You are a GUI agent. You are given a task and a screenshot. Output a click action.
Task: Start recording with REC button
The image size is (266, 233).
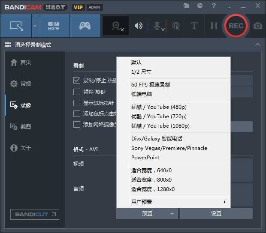pyautogui.click(x=236, y=26)
